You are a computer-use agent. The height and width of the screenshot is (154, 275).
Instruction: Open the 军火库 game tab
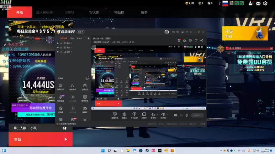(x=94, y=12)
